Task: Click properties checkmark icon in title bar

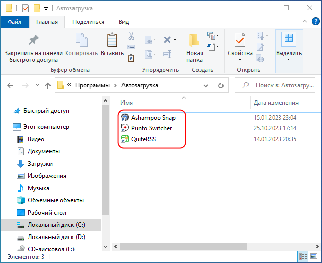Action: (x=26, y=8)
